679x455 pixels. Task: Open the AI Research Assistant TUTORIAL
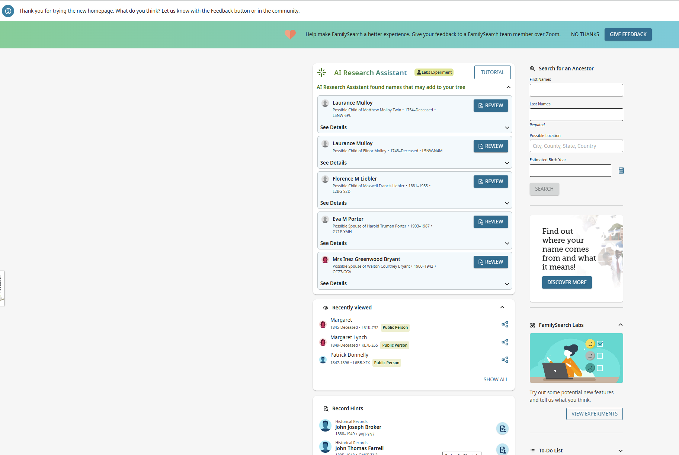pos(493,72)
